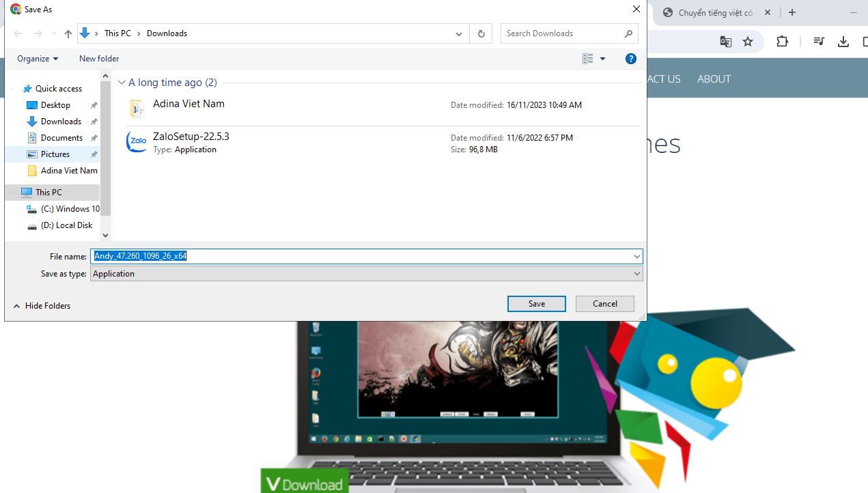Click the Save button
The image size is (868, 493).
tap(536, 304)
